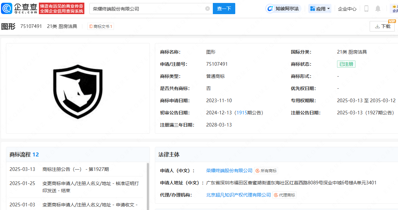Viewport: 398px width, 210px height.
Task: Click the 普通商标 trademark type value
Action: pyautogui.click(x=215, y=76)
